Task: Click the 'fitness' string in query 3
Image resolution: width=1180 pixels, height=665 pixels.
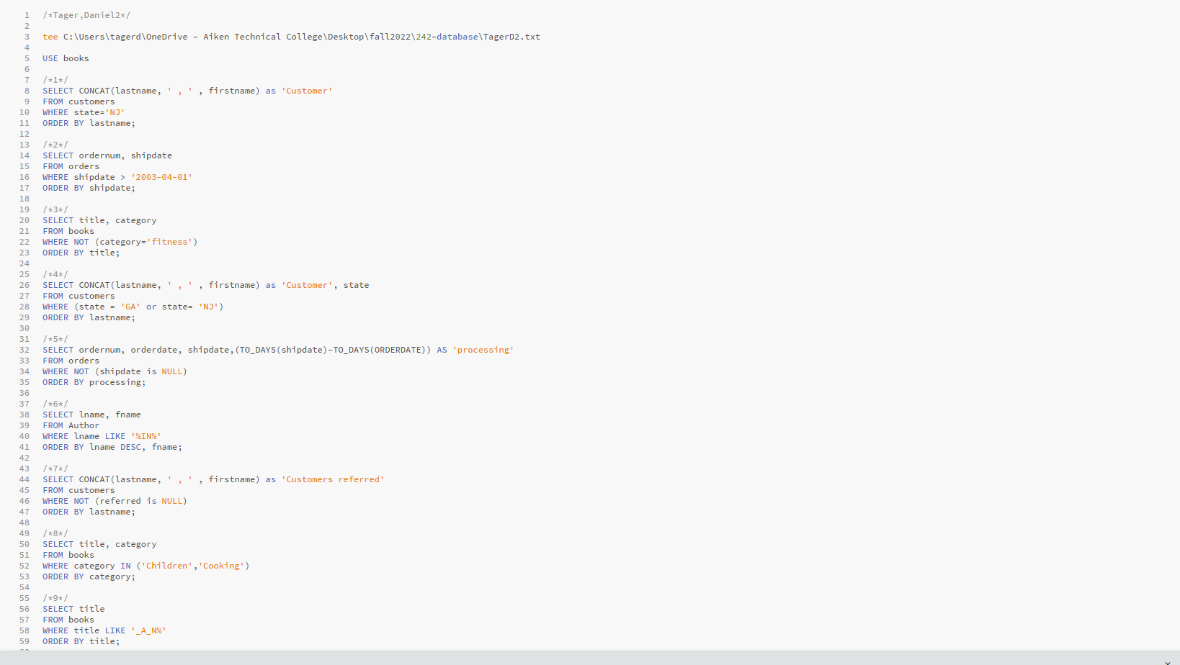Action: (171, 242)
